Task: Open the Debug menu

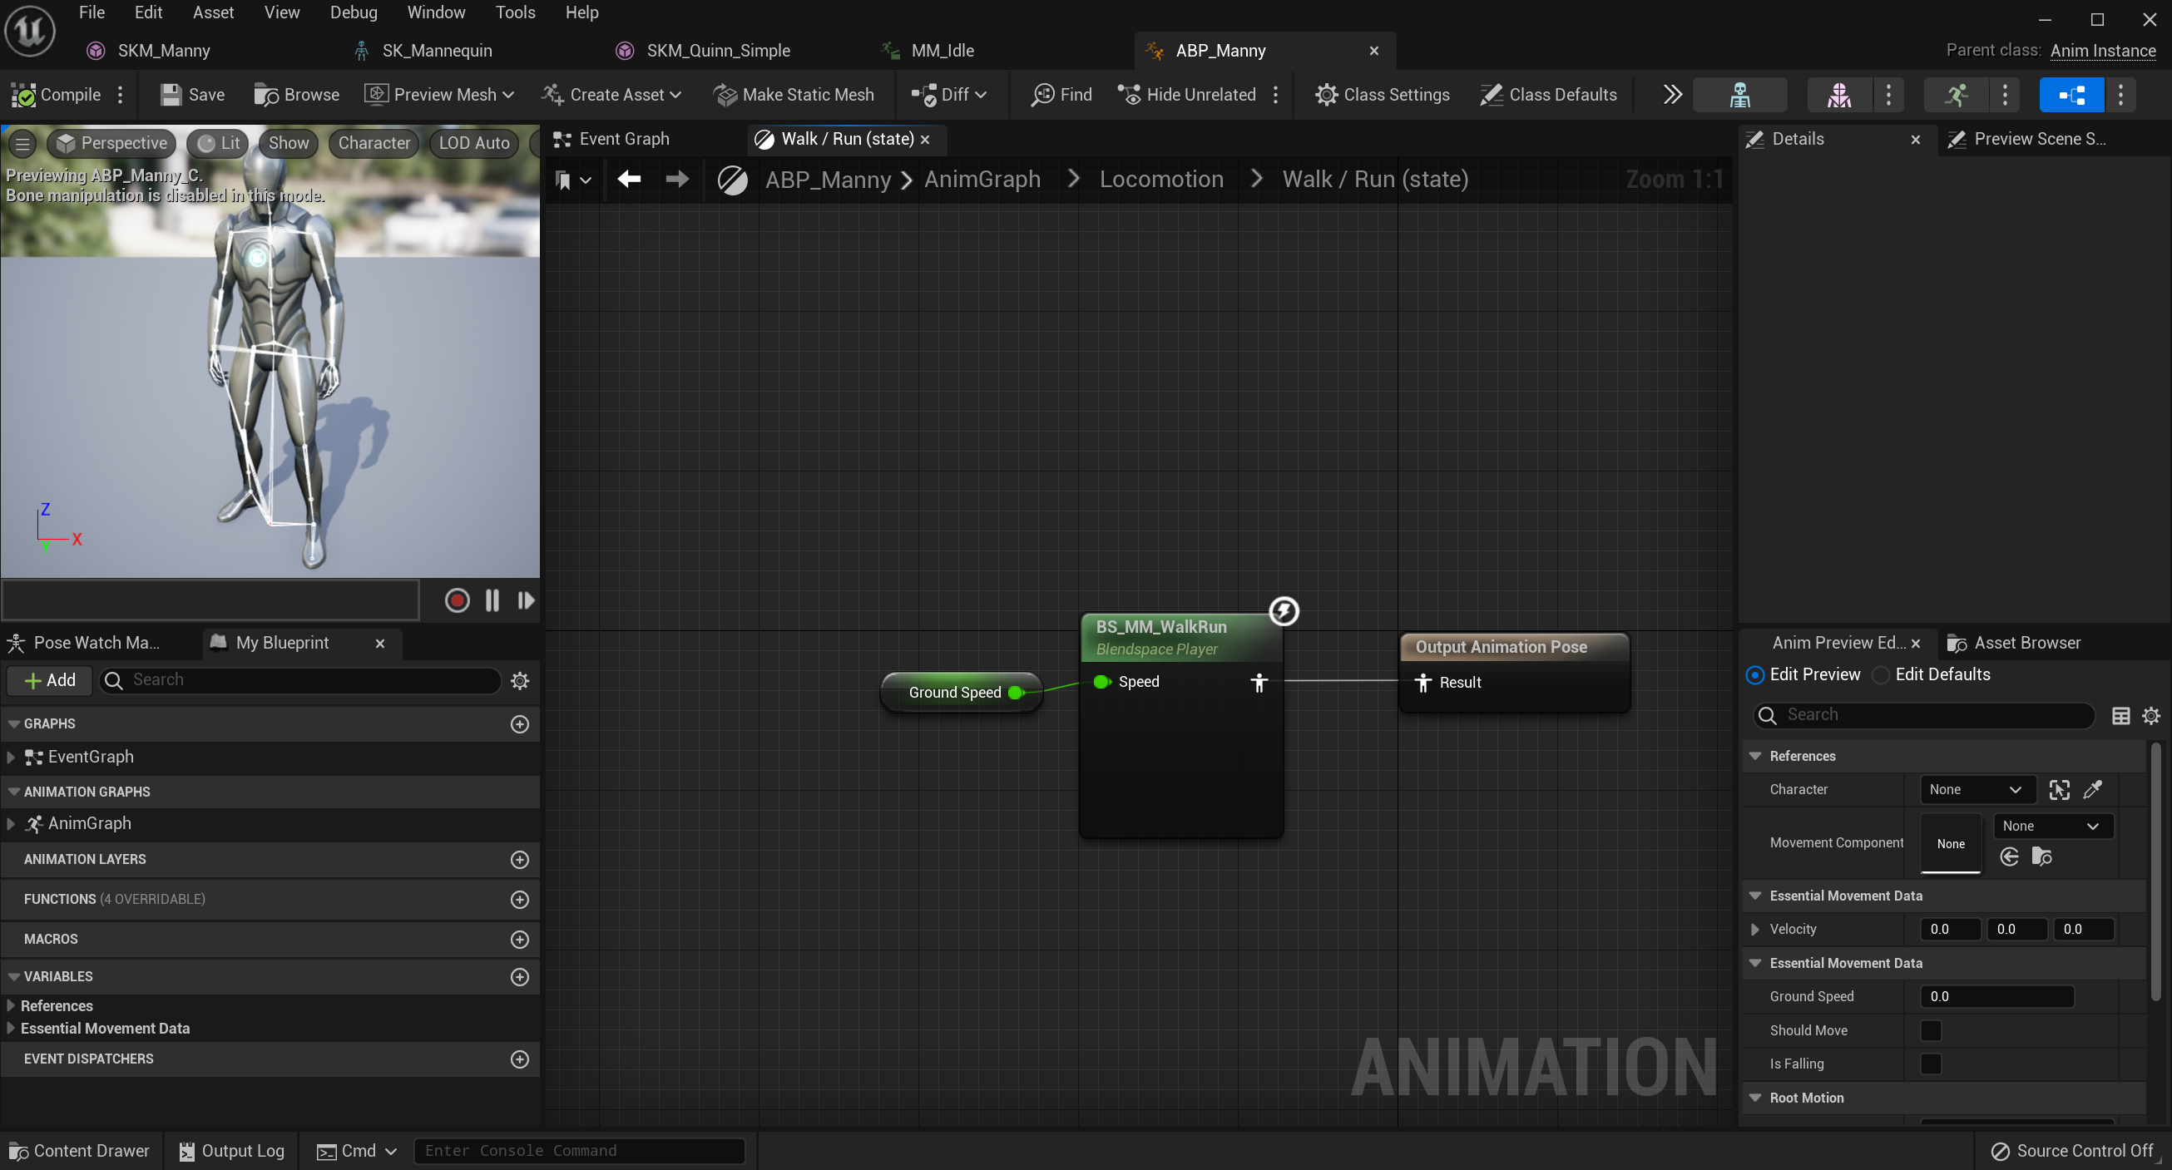Action: [354, 12]
